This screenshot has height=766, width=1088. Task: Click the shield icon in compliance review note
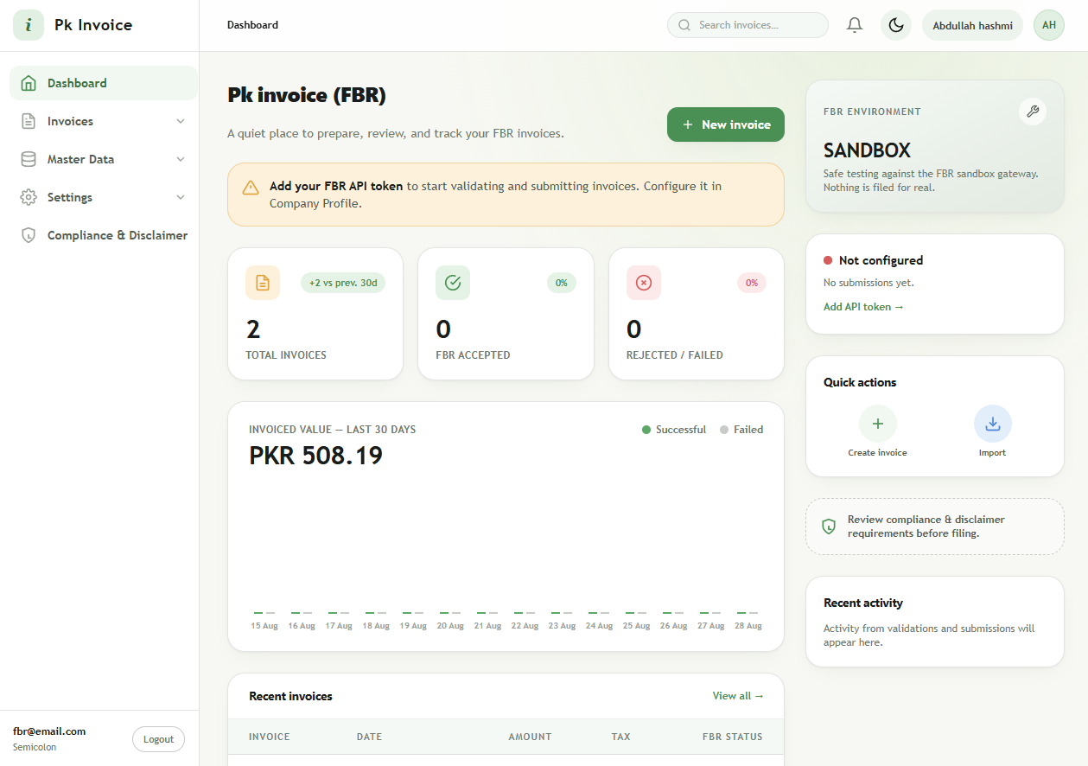click(x=829, y=527)
